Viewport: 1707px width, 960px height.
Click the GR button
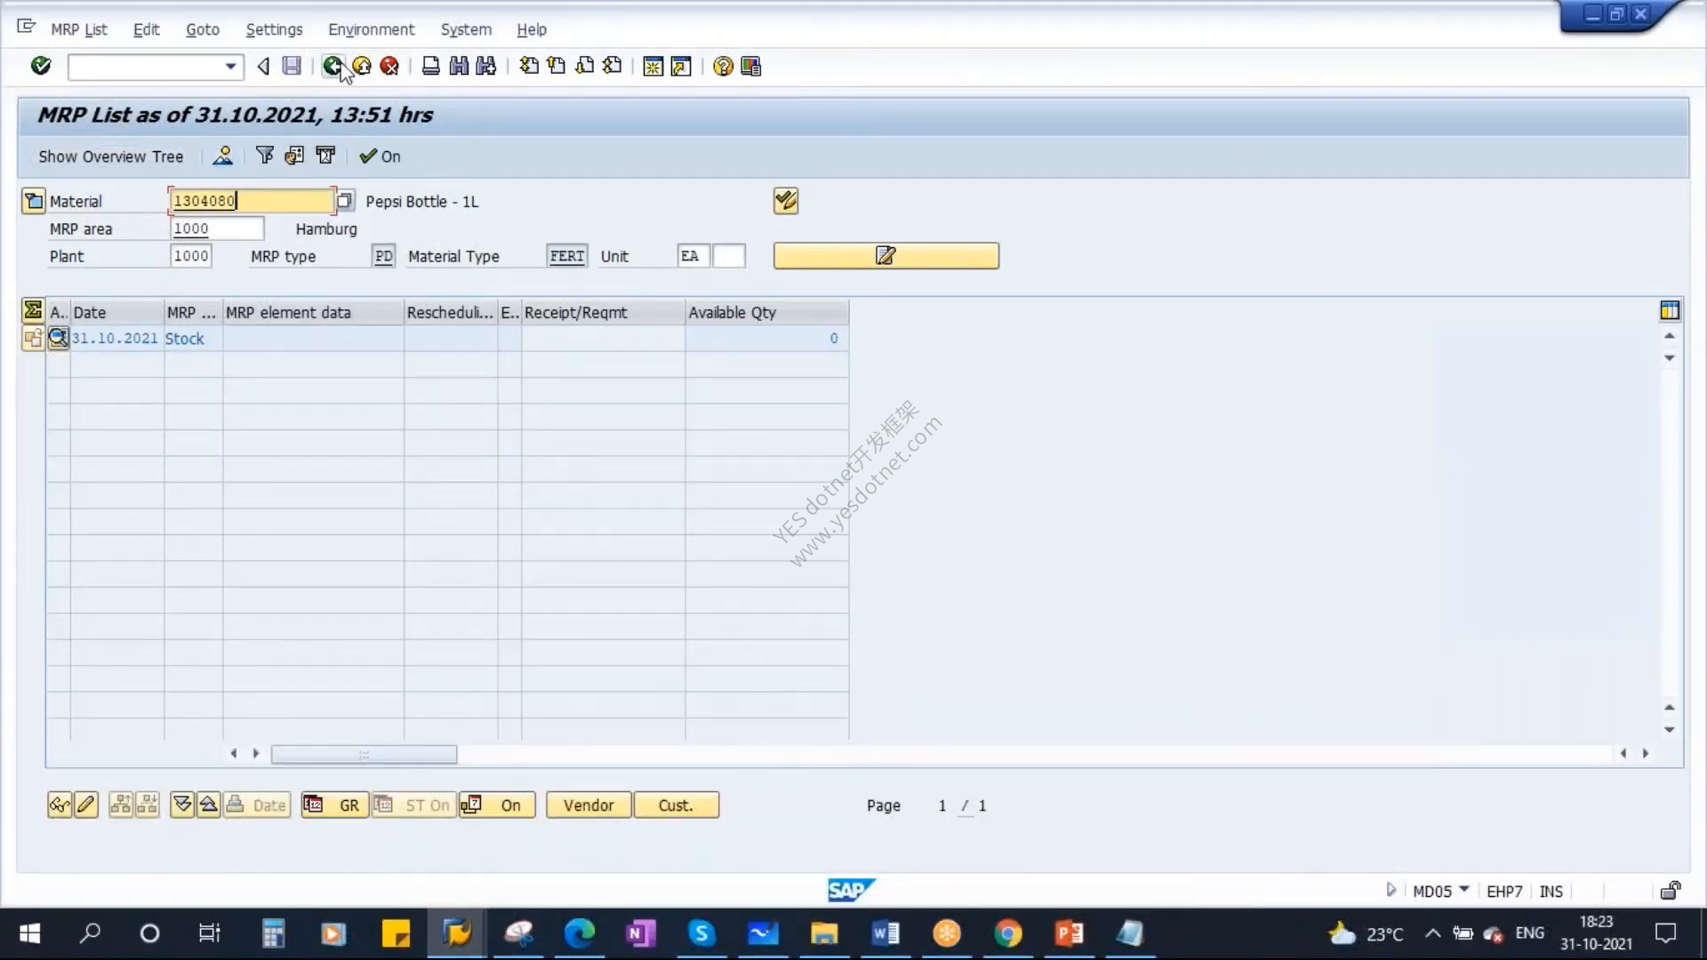[x=334, y=805]
